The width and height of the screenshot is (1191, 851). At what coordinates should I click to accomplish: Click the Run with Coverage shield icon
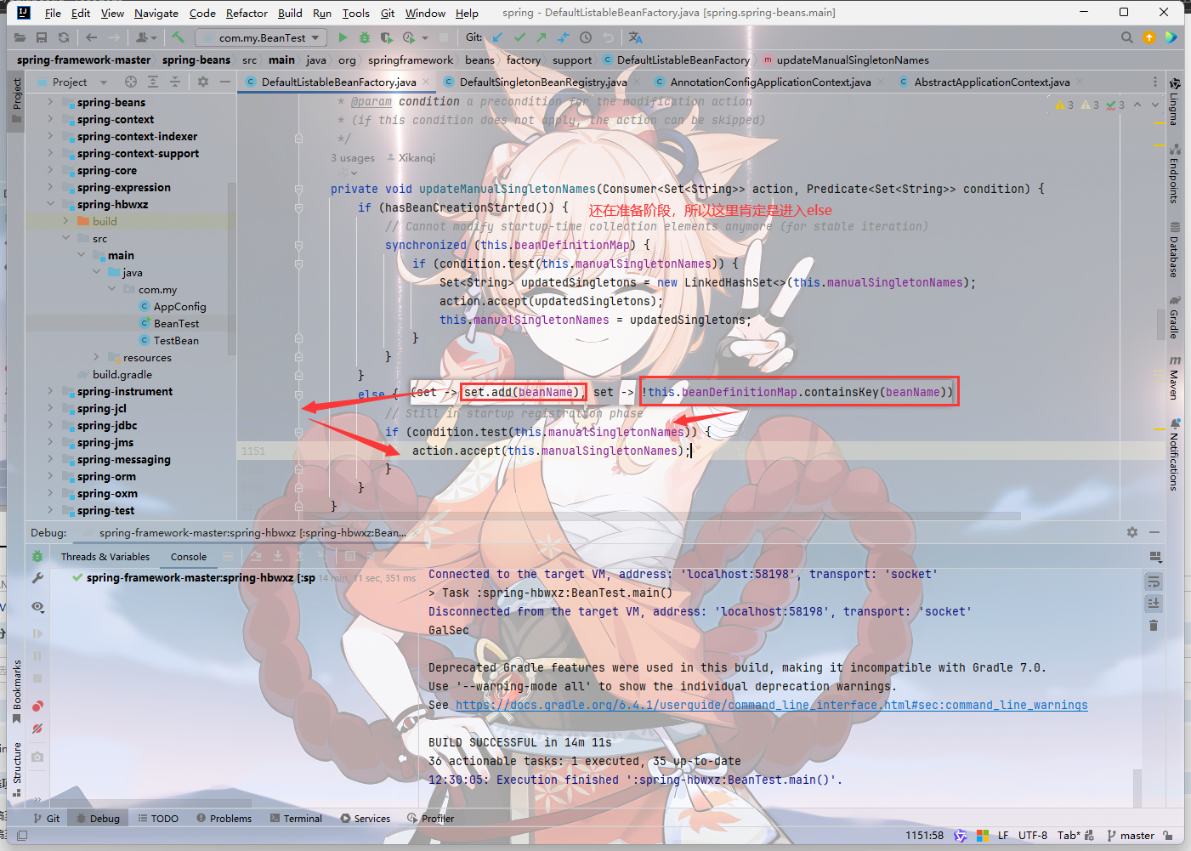click(x=386, y=37)
